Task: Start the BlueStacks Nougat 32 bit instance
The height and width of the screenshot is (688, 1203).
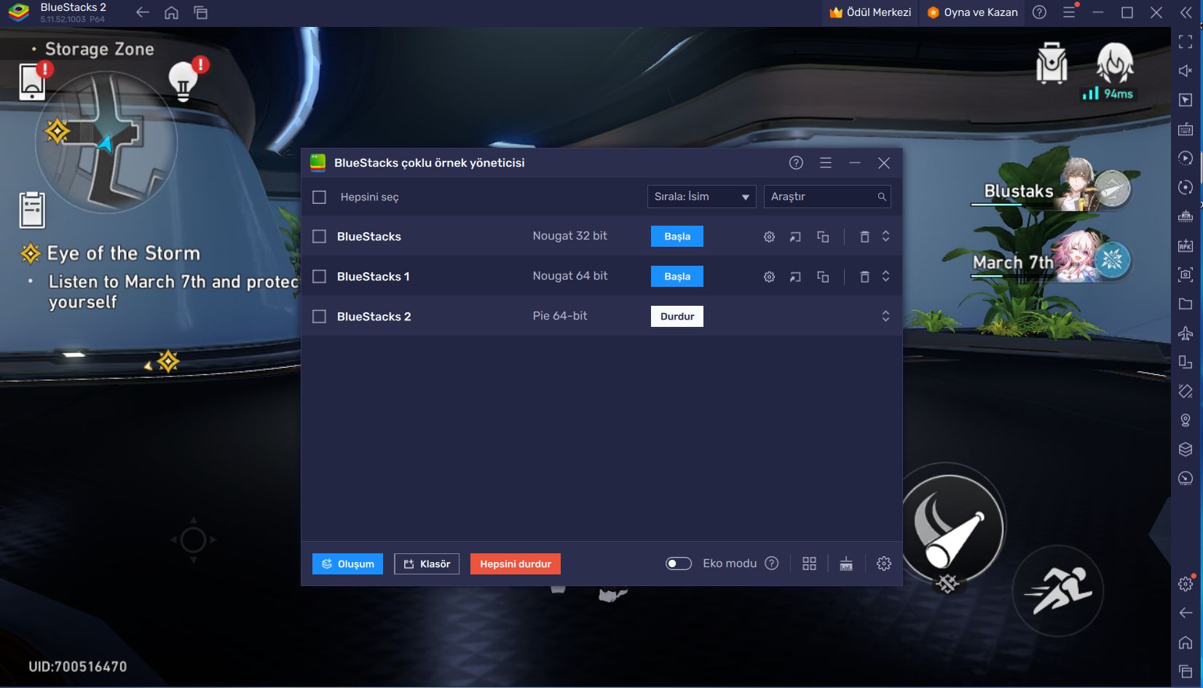Action: pyautogui.click(x=677, y=237)
